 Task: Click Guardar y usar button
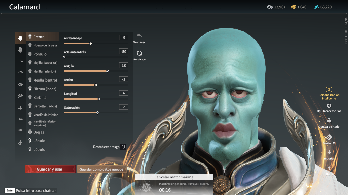pos(50,169)
